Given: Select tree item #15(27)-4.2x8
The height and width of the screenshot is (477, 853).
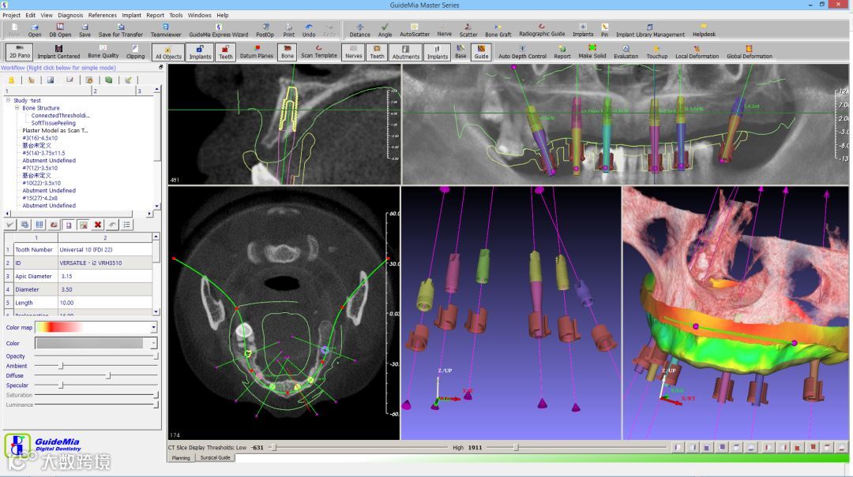Looking at the screenshot, I should click(40, 199).
